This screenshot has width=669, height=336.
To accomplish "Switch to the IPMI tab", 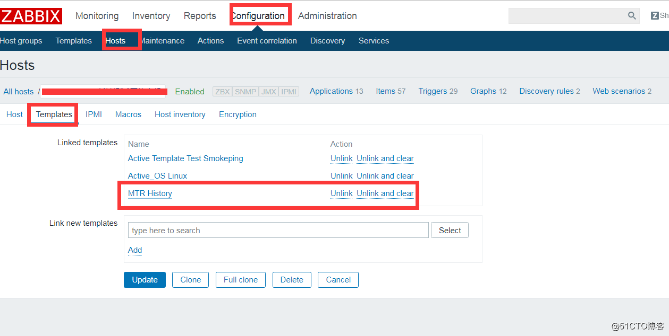I will tap(94, 114).
